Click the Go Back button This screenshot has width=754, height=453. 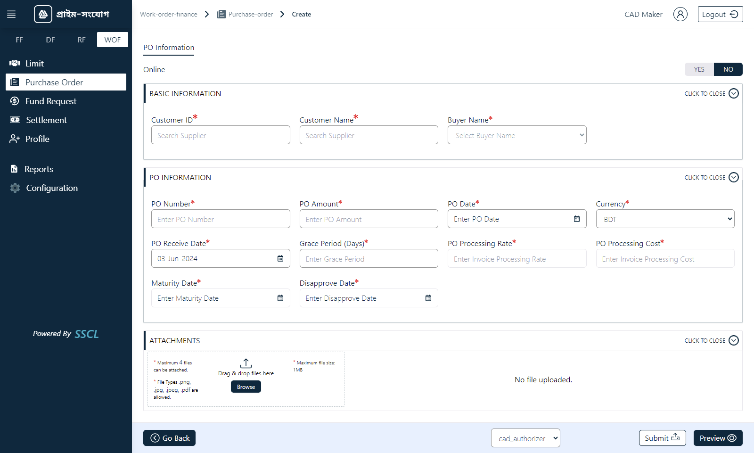pos(169,438)
